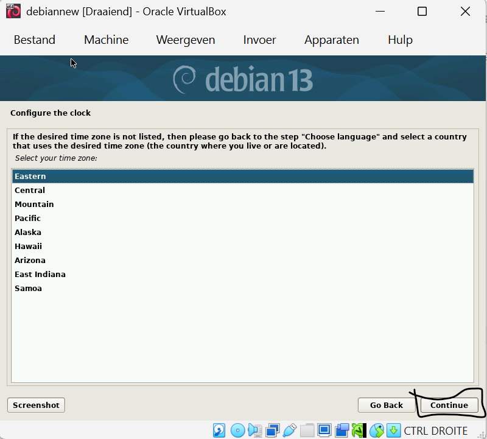Click the VirtualBox window title icon
Screen dimensions: 487x439
(13, 12)
